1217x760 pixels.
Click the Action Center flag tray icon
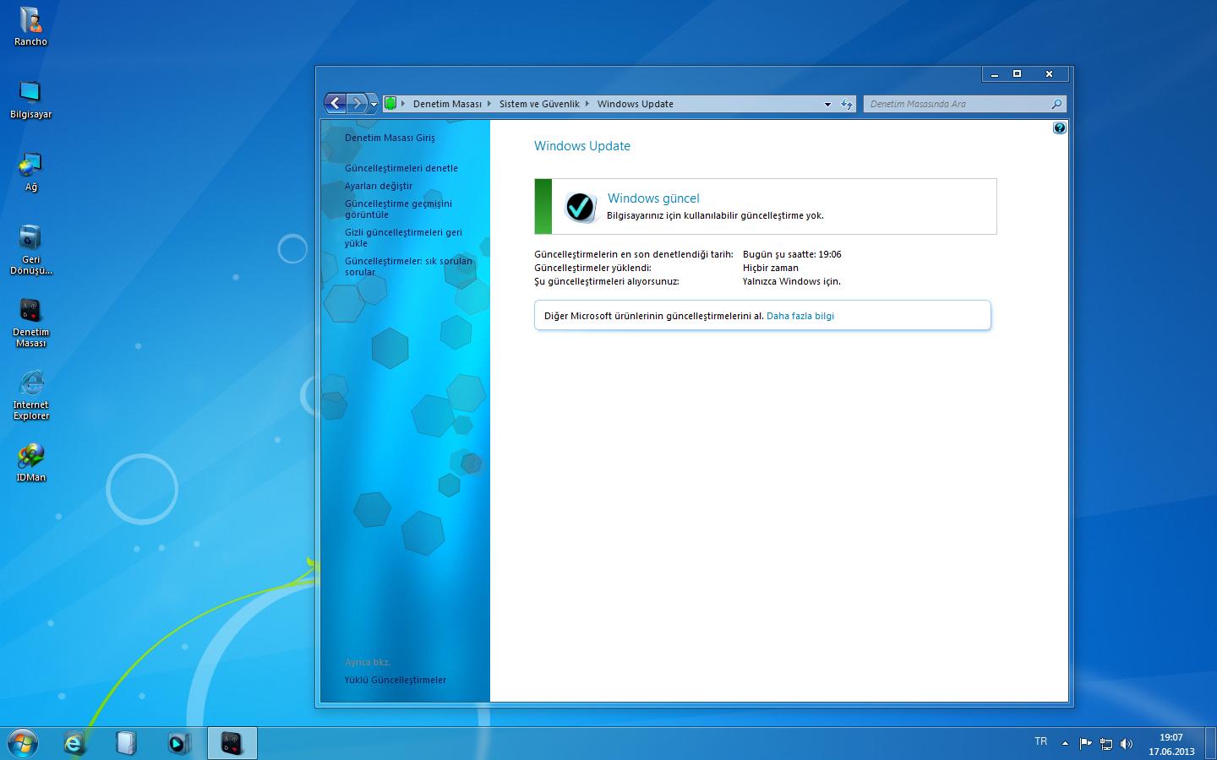coord(1086,744)
